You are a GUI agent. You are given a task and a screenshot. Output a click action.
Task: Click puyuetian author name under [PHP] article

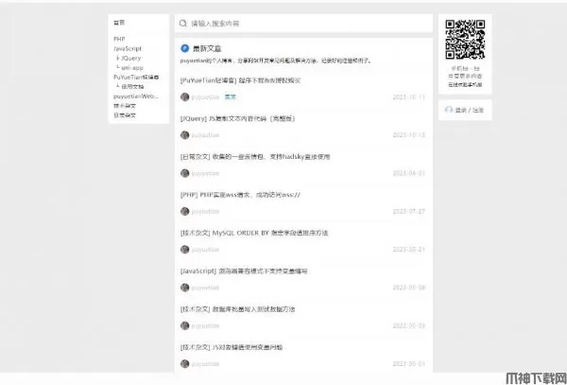(205, 211)
